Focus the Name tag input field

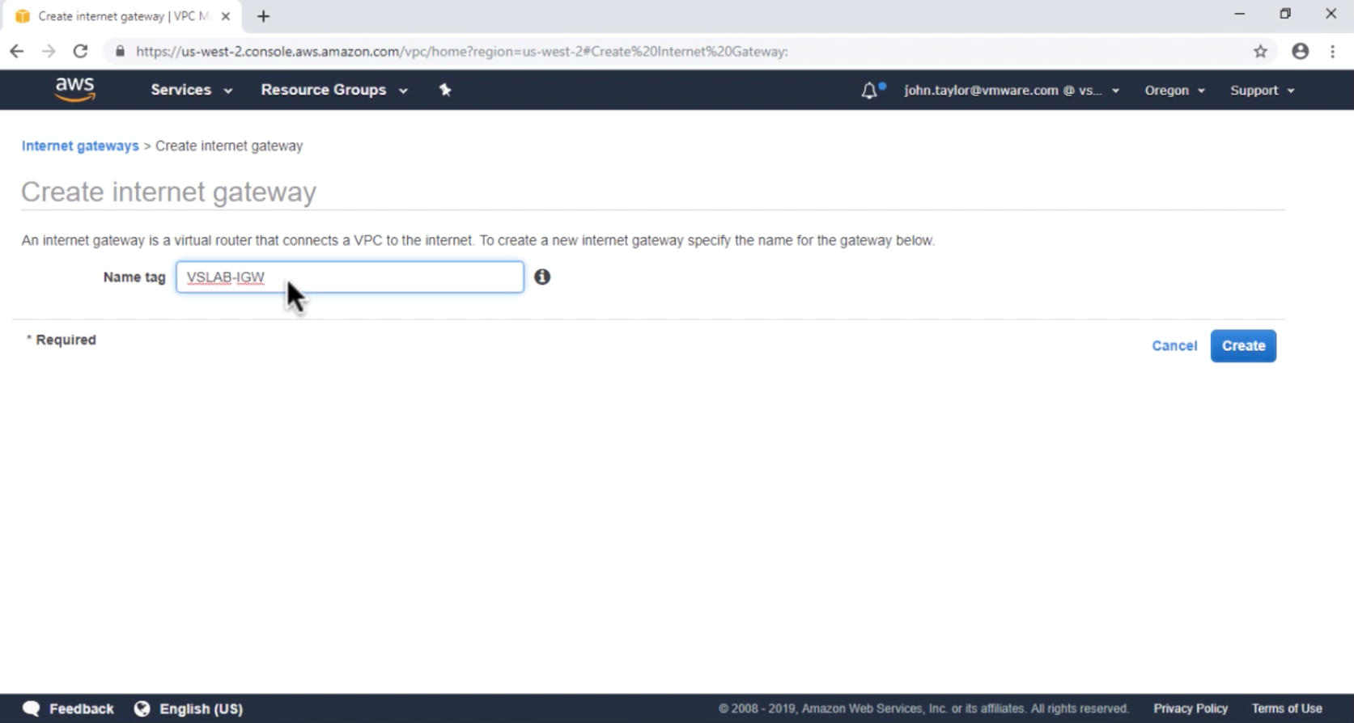click(x=350, y=277)
